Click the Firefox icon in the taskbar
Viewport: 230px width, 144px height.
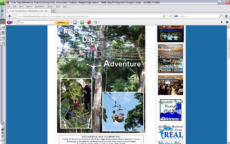tap(3, 22)
